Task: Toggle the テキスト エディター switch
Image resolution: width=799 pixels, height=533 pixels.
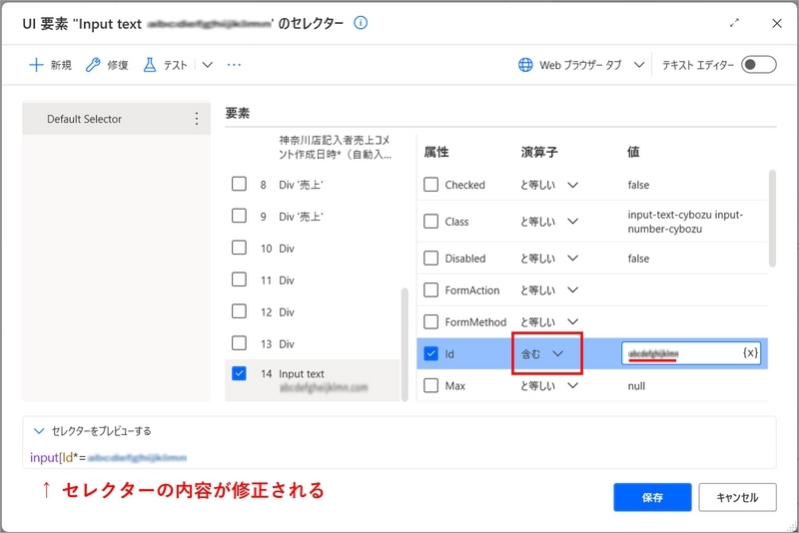Action: coord(759,65)
